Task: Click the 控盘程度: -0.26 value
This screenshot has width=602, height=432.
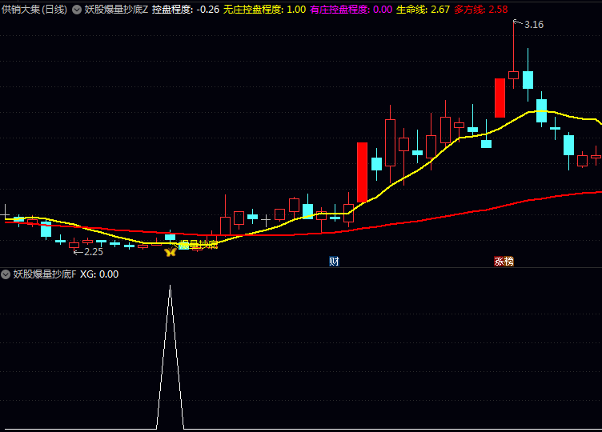Action: (186, 10)
